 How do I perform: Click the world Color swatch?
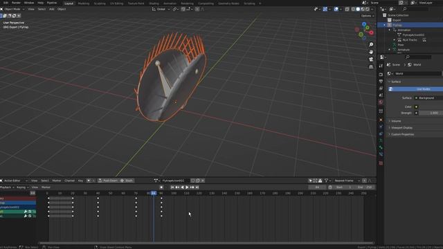pos(431,107)
